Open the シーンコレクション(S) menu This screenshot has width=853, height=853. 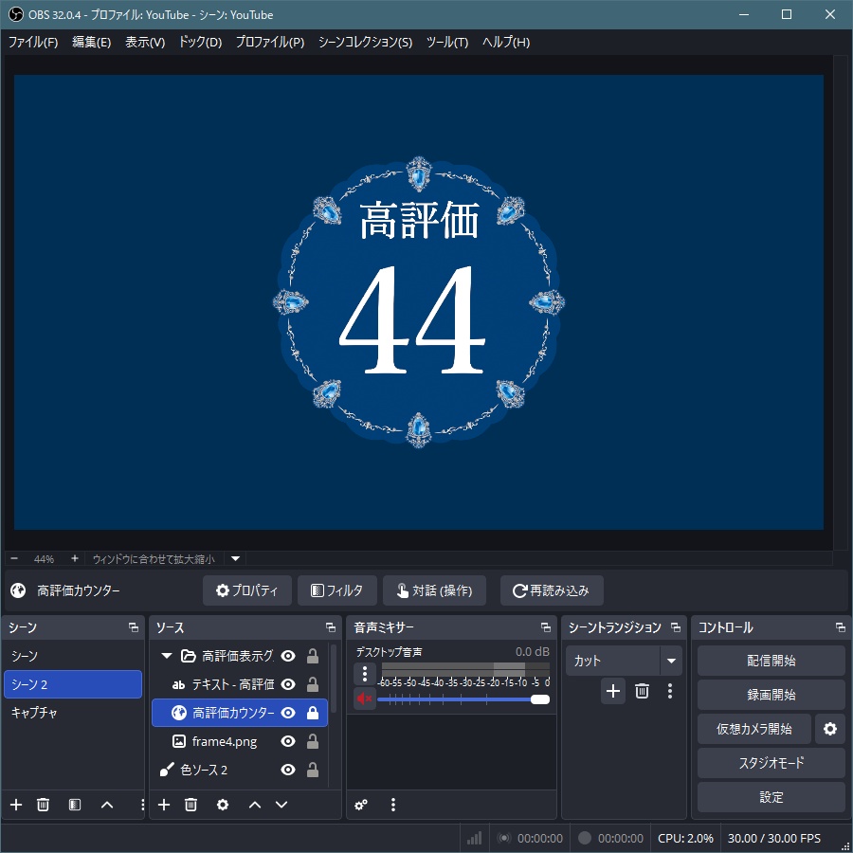coord(362,43)
